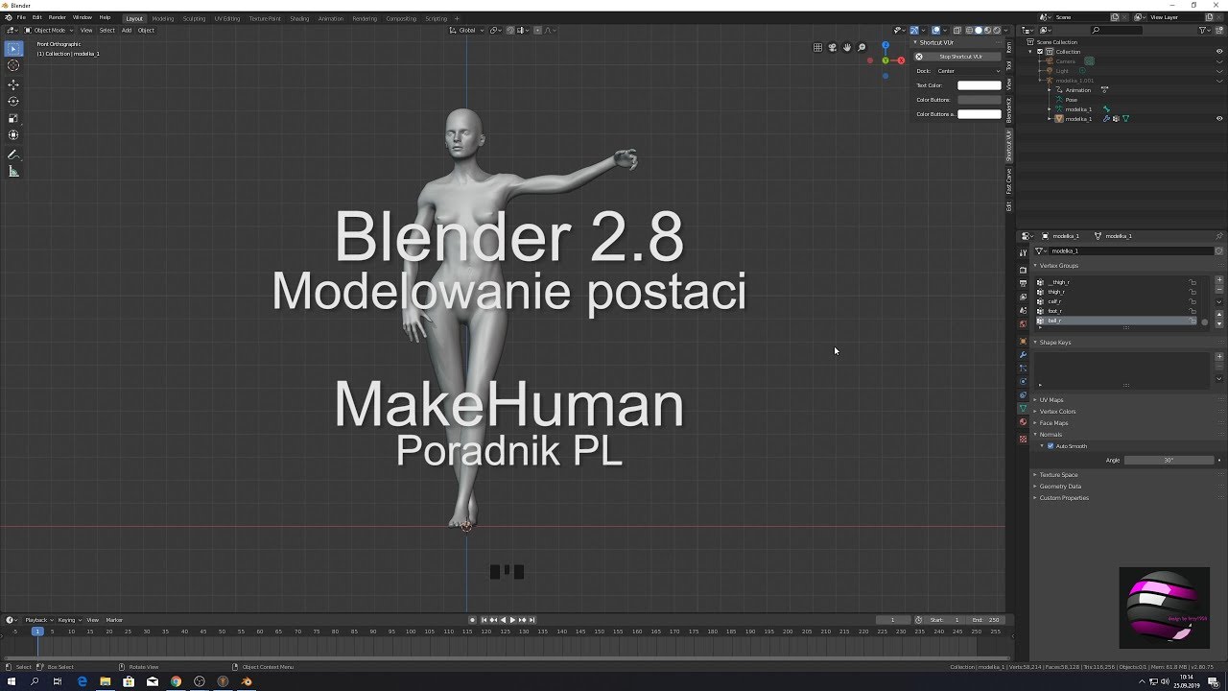Open Modifiers properties tab (wrench)
The height and width of the screenshot is (691, 1228).
(1023, 355)
